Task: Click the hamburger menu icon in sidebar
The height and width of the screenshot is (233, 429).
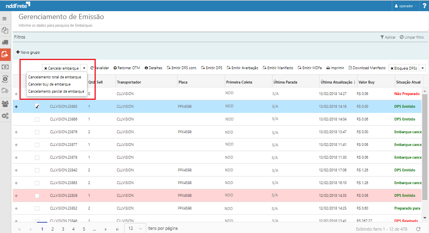Action: pyautogui.click(x=5, y=19)
